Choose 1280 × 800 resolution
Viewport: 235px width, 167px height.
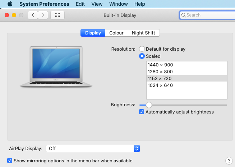coord(187,71)
